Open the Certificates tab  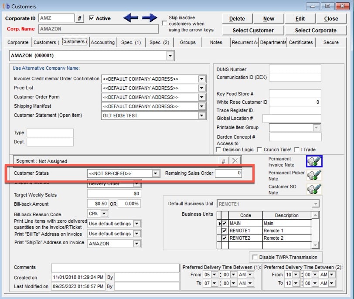pyautogui.click(x=301, y=42)
